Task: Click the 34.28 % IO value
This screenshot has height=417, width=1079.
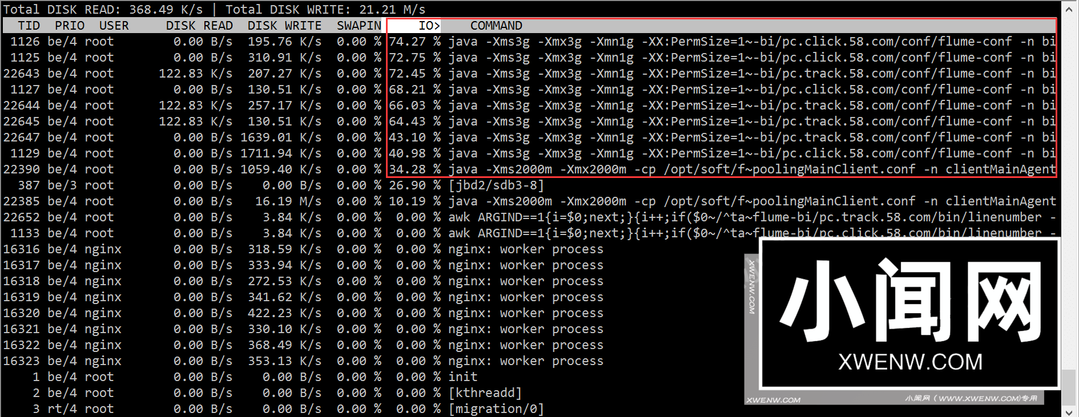Action: coord(415,169)
